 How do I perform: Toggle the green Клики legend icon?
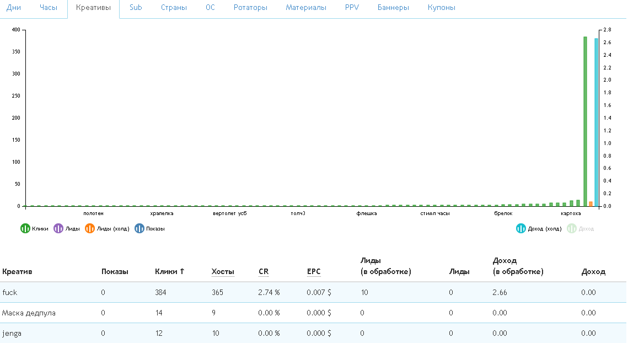(25, 228)
